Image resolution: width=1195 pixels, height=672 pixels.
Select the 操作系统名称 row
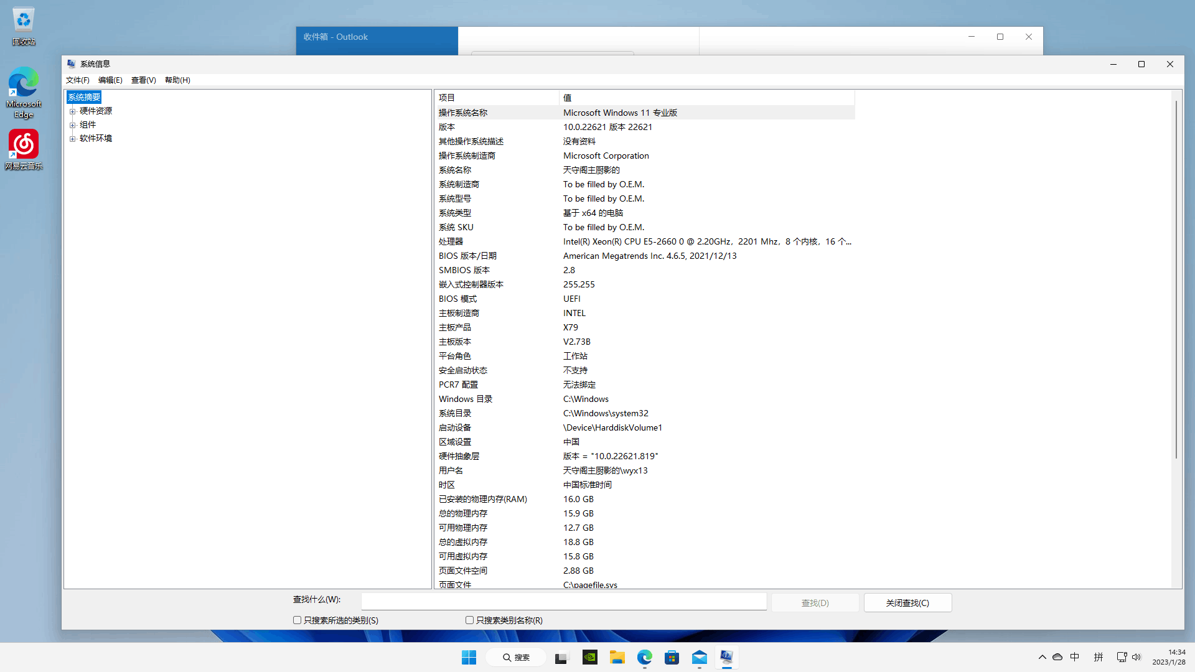(x=645, y=113)
